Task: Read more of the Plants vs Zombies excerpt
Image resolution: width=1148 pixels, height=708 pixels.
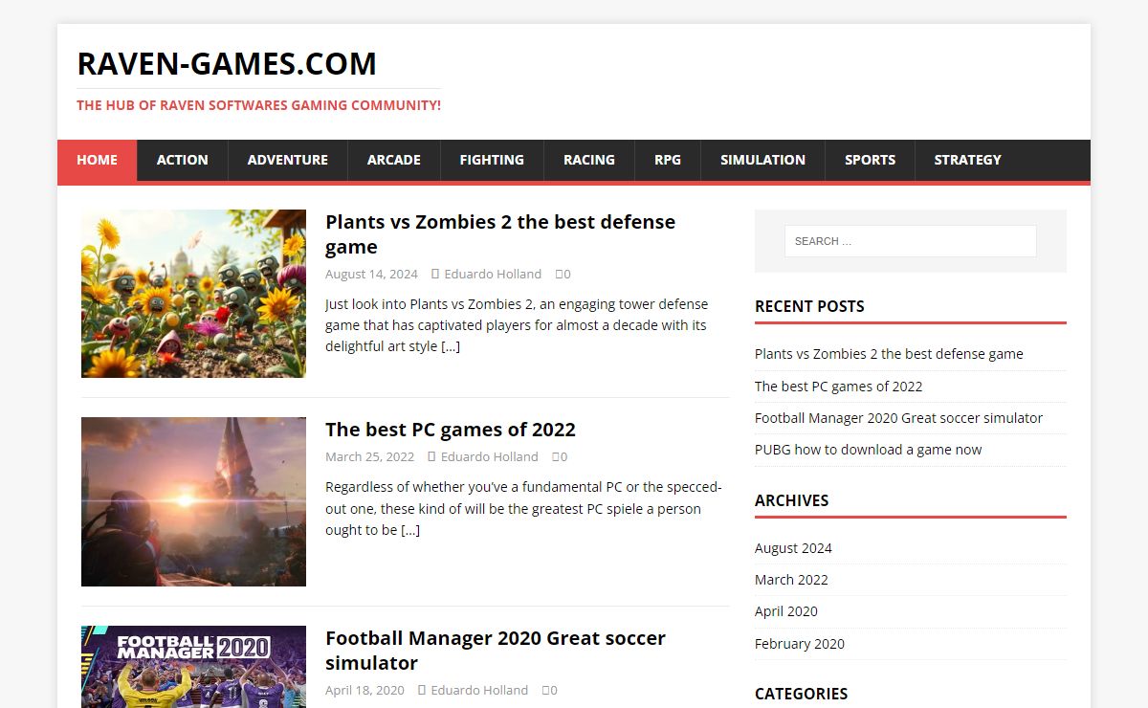Action: tap(451, 346)
